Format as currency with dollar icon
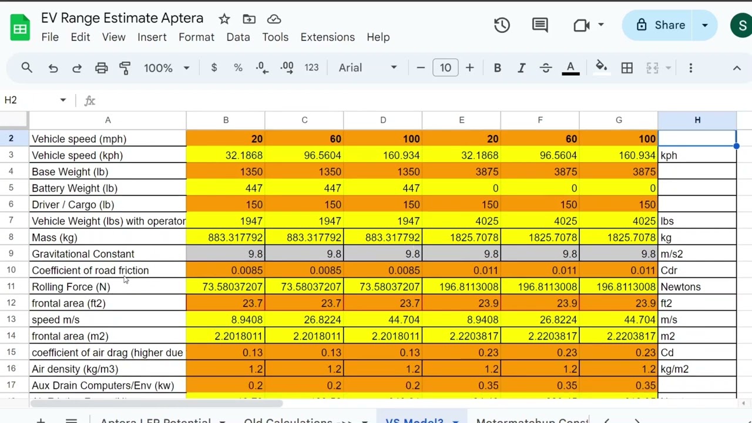 (214, 68)
